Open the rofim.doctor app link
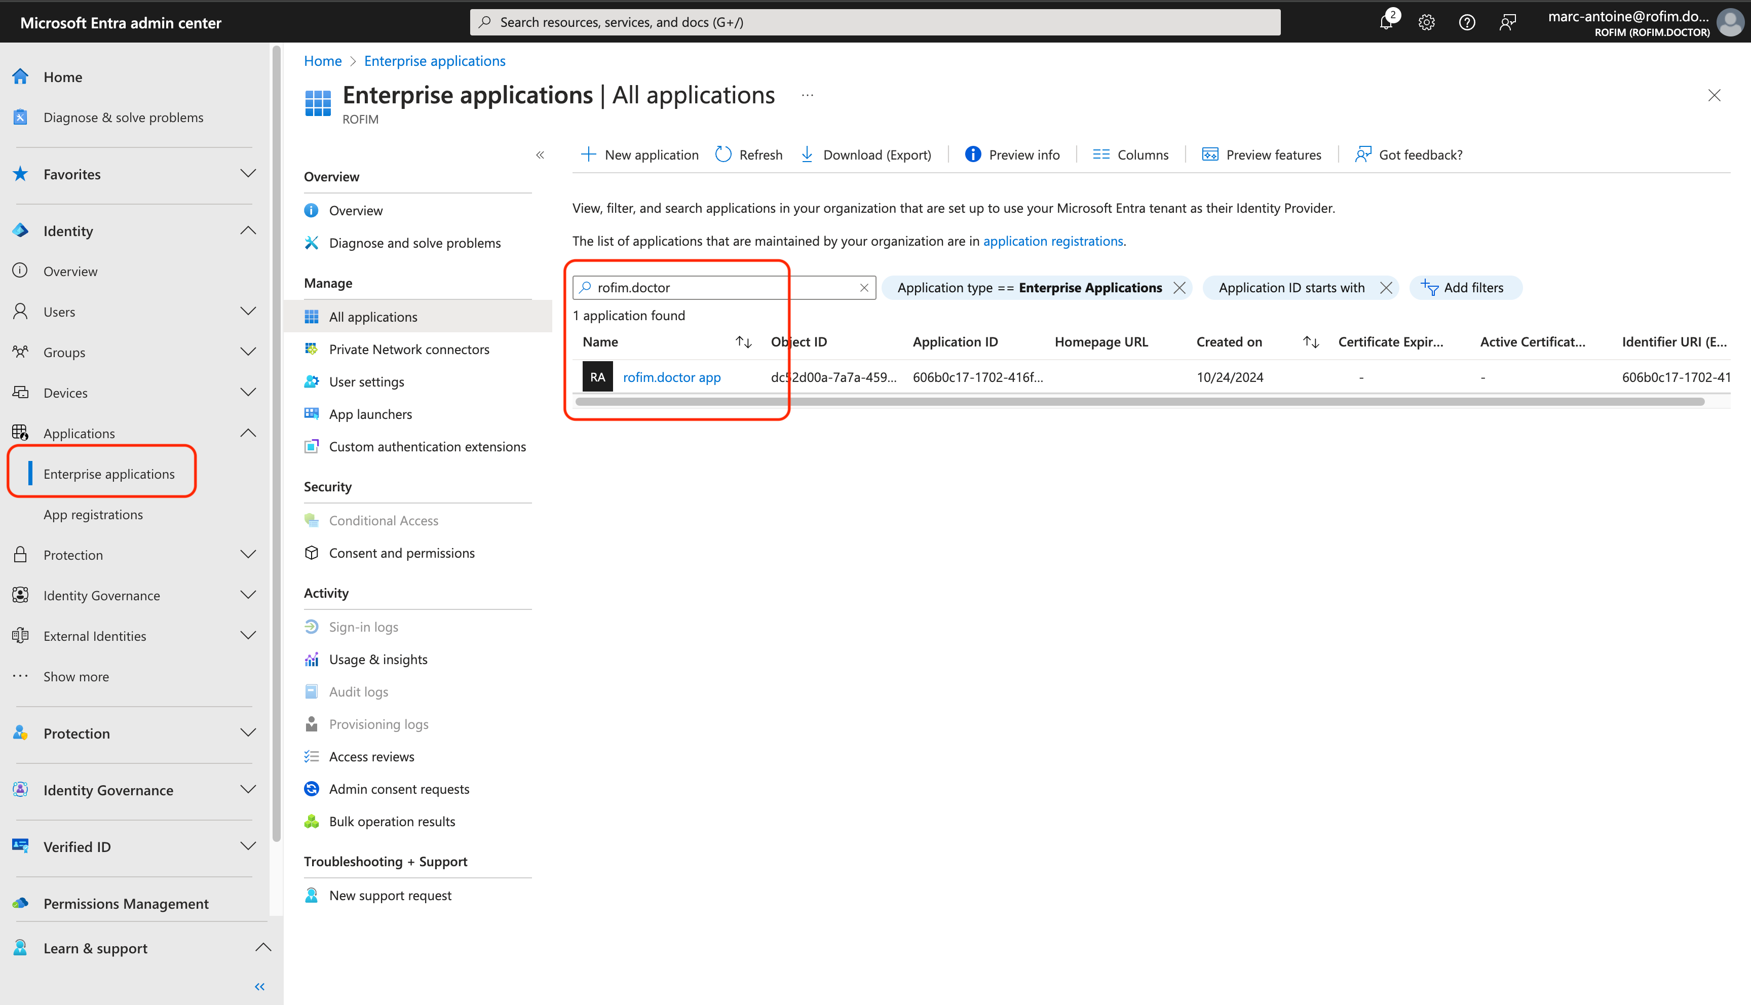The width and height of the screenshot is (1751, 1005). (671, 377)
